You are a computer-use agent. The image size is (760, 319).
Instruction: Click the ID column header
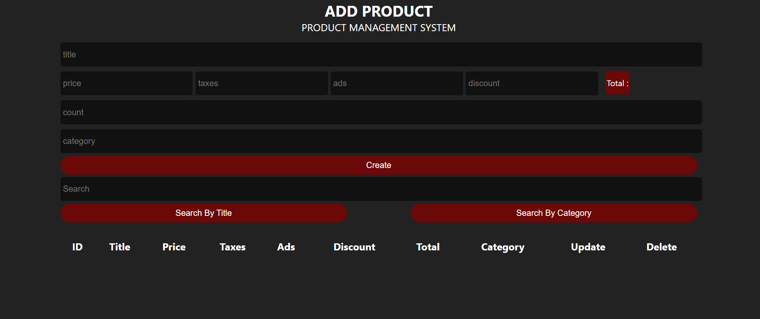click(x=78, y=247)
